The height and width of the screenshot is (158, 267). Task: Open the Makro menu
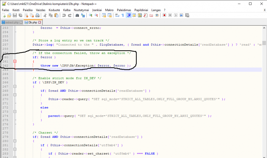[x=109, y=10]
